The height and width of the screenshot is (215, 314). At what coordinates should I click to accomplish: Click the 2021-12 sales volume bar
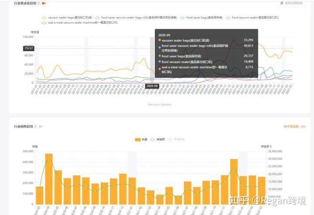coord(234,182)
